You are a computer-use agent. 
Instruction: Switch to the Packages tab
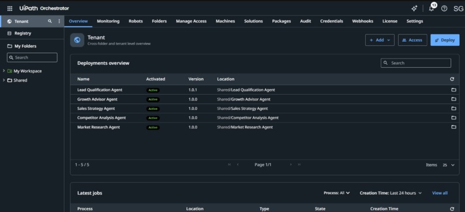coord(282,21)
